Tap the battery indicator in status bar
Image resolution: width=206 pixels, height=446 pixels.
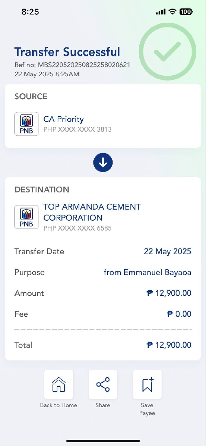click(x=186, y=12)
